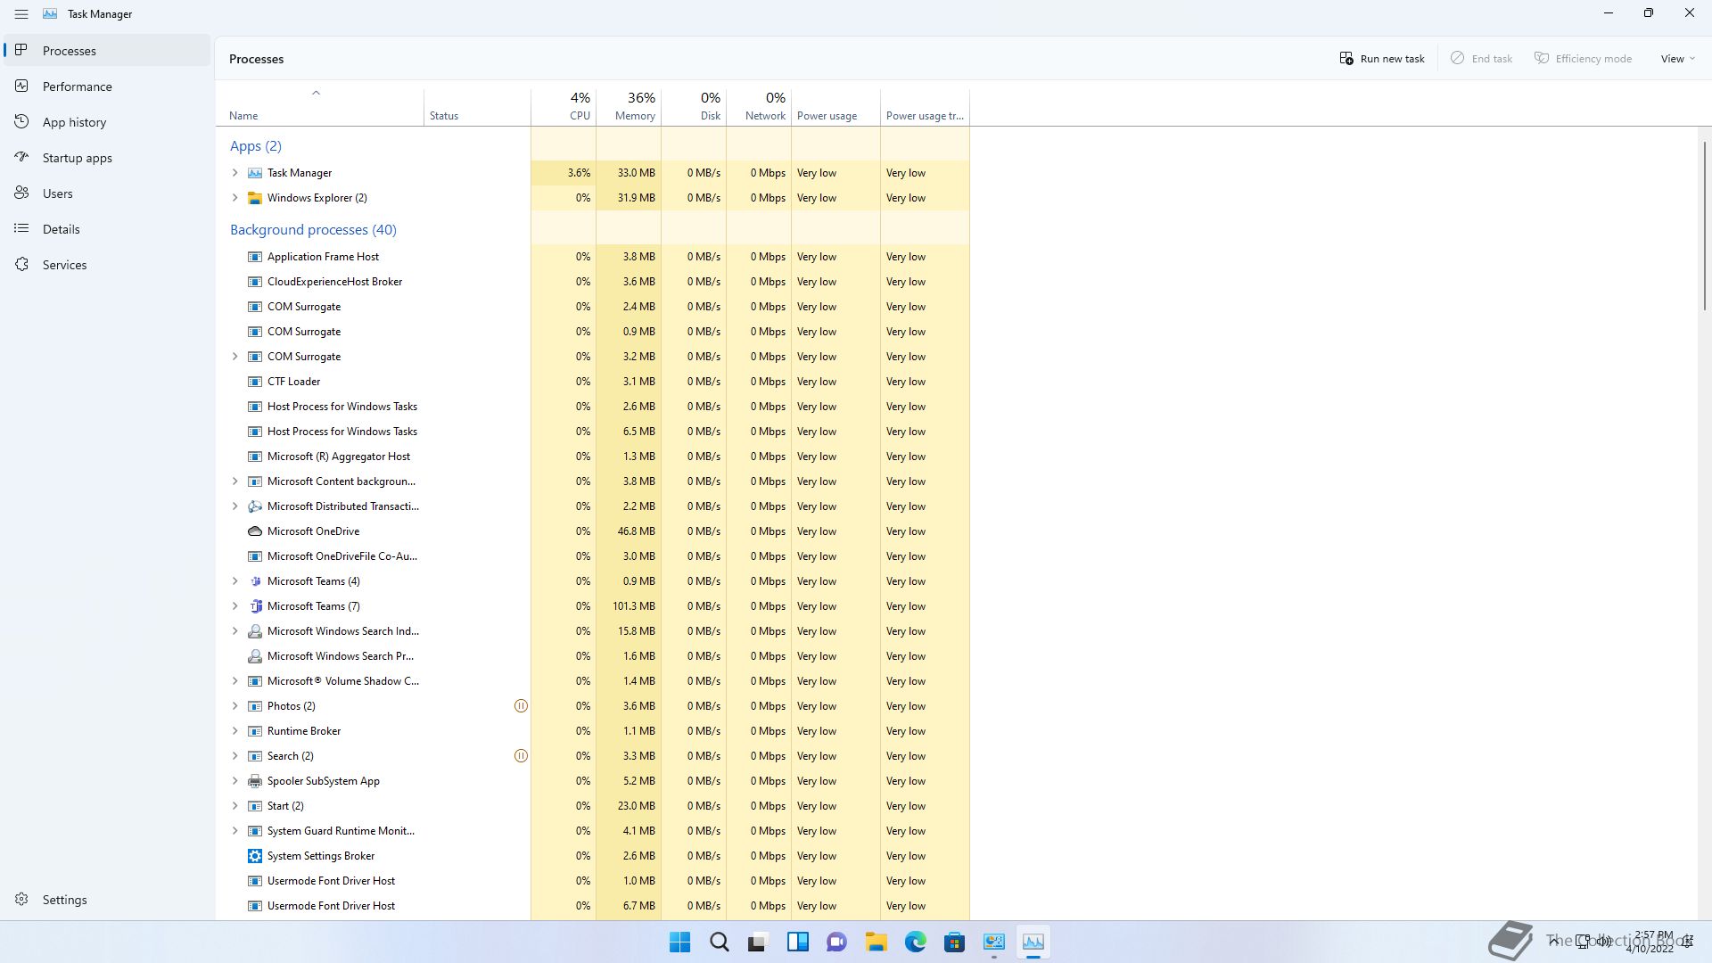Click the Background processes (40) heading
This screenshot has height=963, width=1712.
point(313,230)
